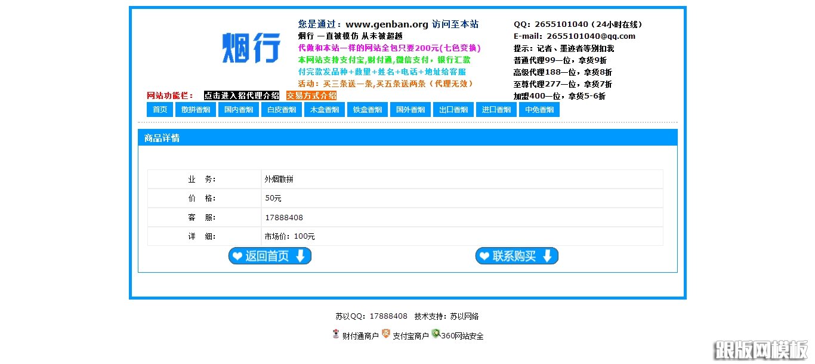Open the 国内香烟 category tab

coord(238,109)
